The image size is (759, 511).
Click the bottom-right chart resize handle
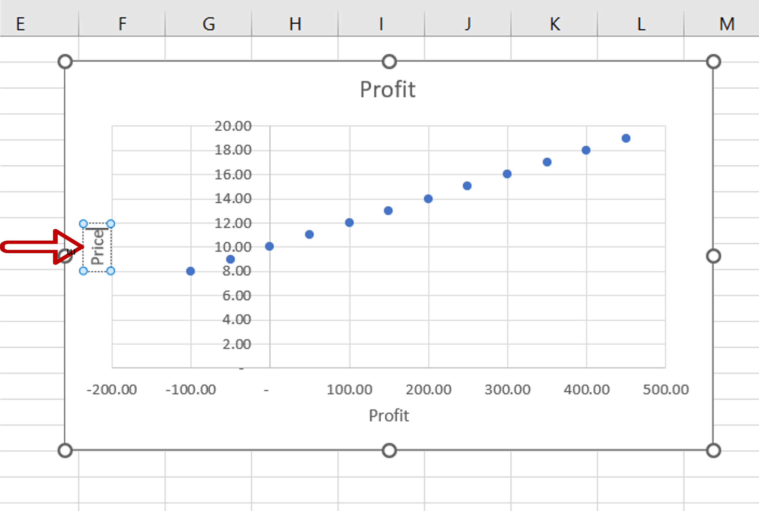[x=713, y=451]
